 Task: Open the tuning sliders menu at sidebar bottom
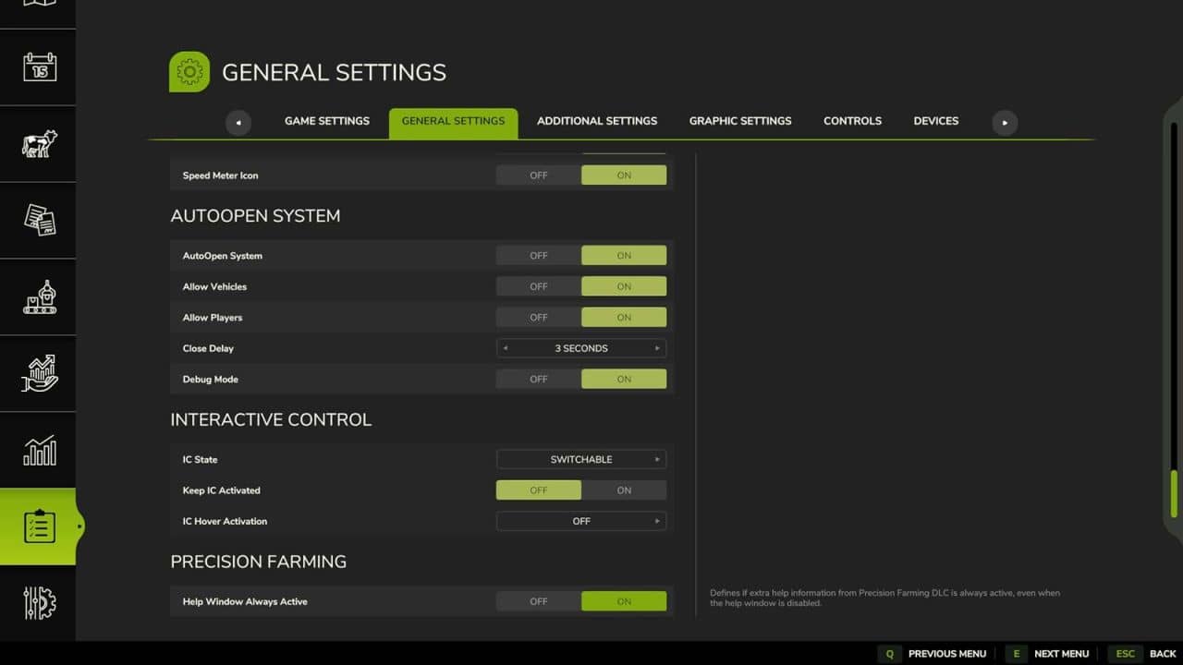point(38,603)
